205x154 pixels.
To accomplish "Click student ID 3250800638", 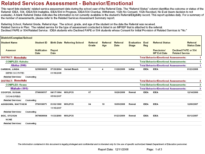I will (x=41, y=69).
